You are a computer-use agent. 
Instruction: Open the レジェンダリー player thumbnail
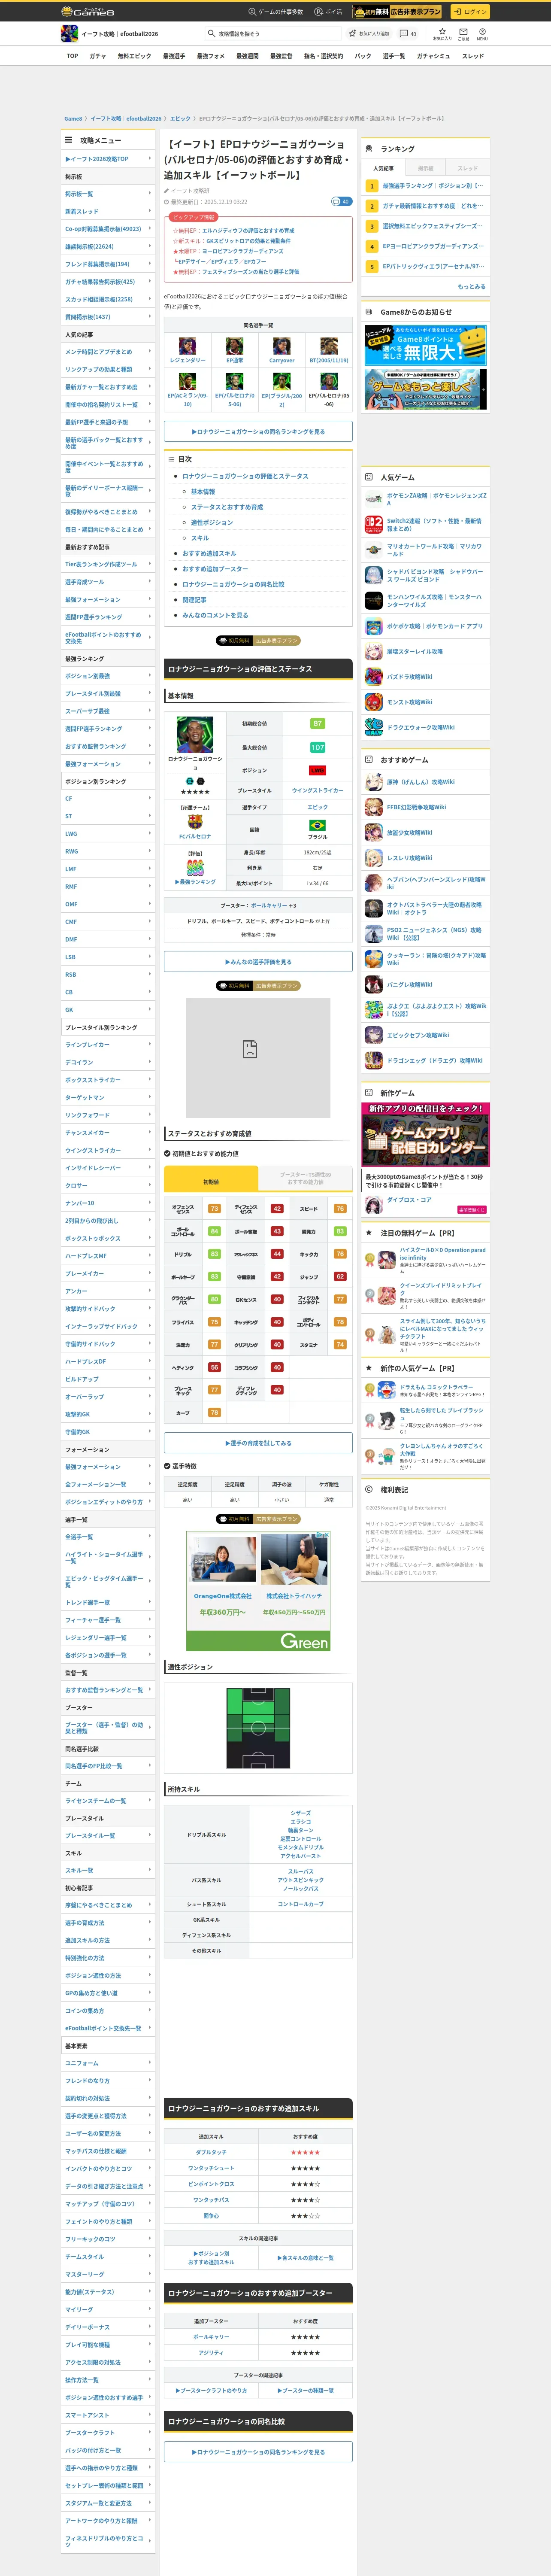187,347
